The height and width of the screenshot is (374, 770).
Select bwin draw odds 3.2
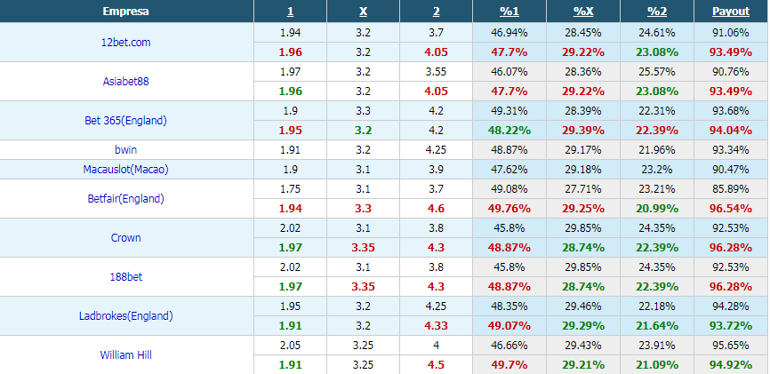[x=363, y=150]
